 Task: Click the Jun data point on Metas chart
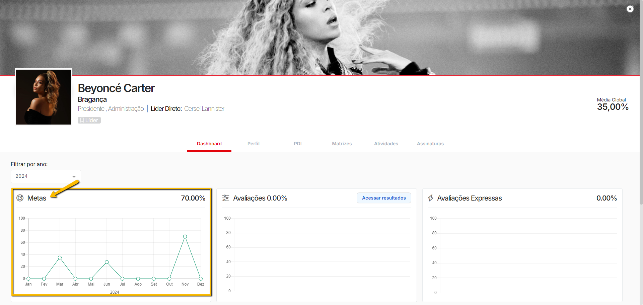point(106,262)
